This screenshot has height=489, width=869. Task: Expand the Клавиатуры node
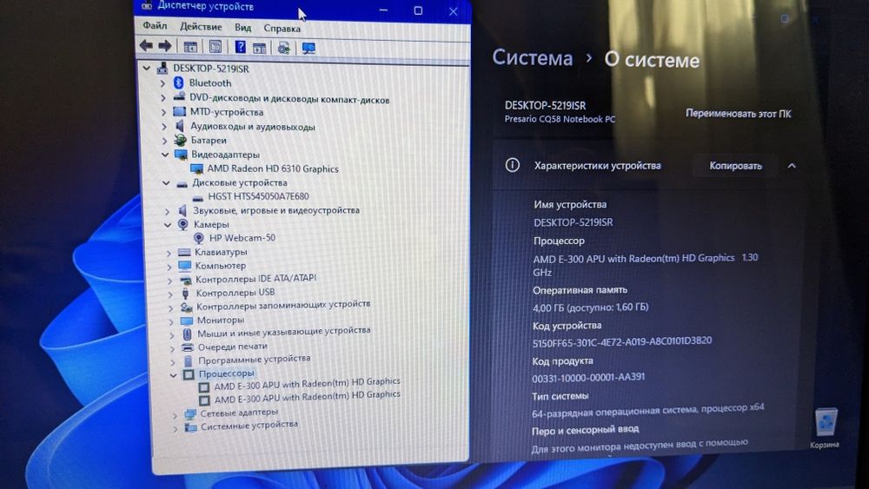169,253
